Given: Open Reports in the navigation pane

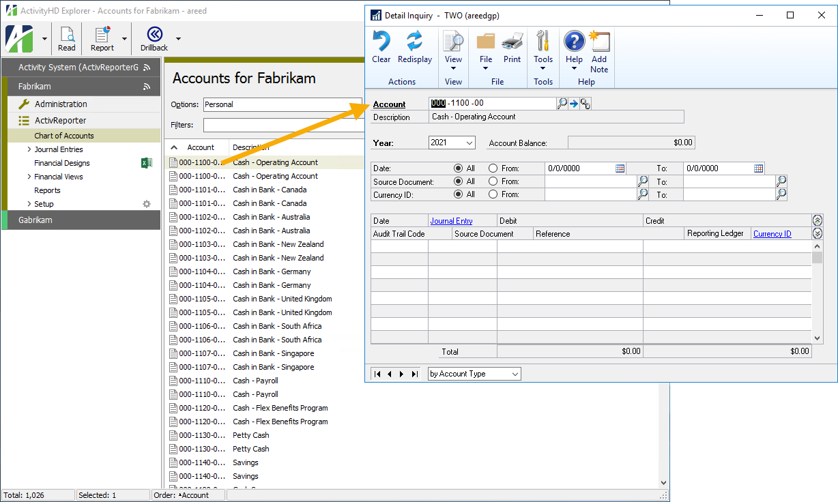Looking at the screenshot, I should point(47,190).
